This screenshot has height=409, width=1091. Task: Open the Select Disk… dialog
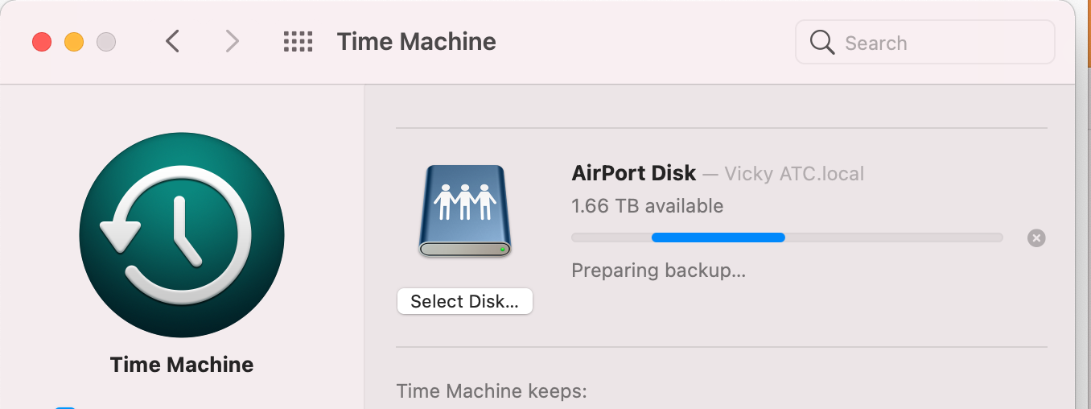465,301
